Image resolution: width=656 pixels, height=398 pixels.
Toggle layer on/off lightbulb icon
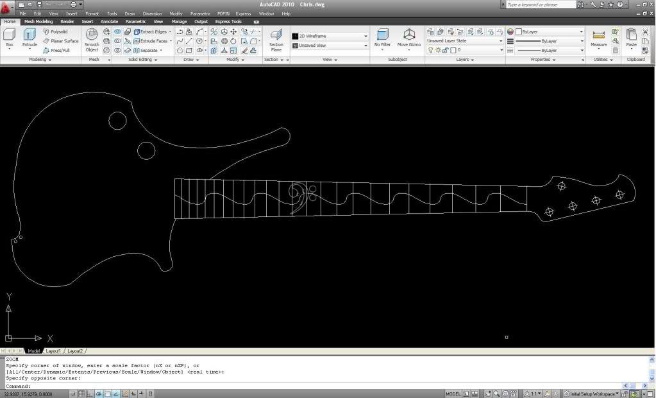(x=430, y=50)
